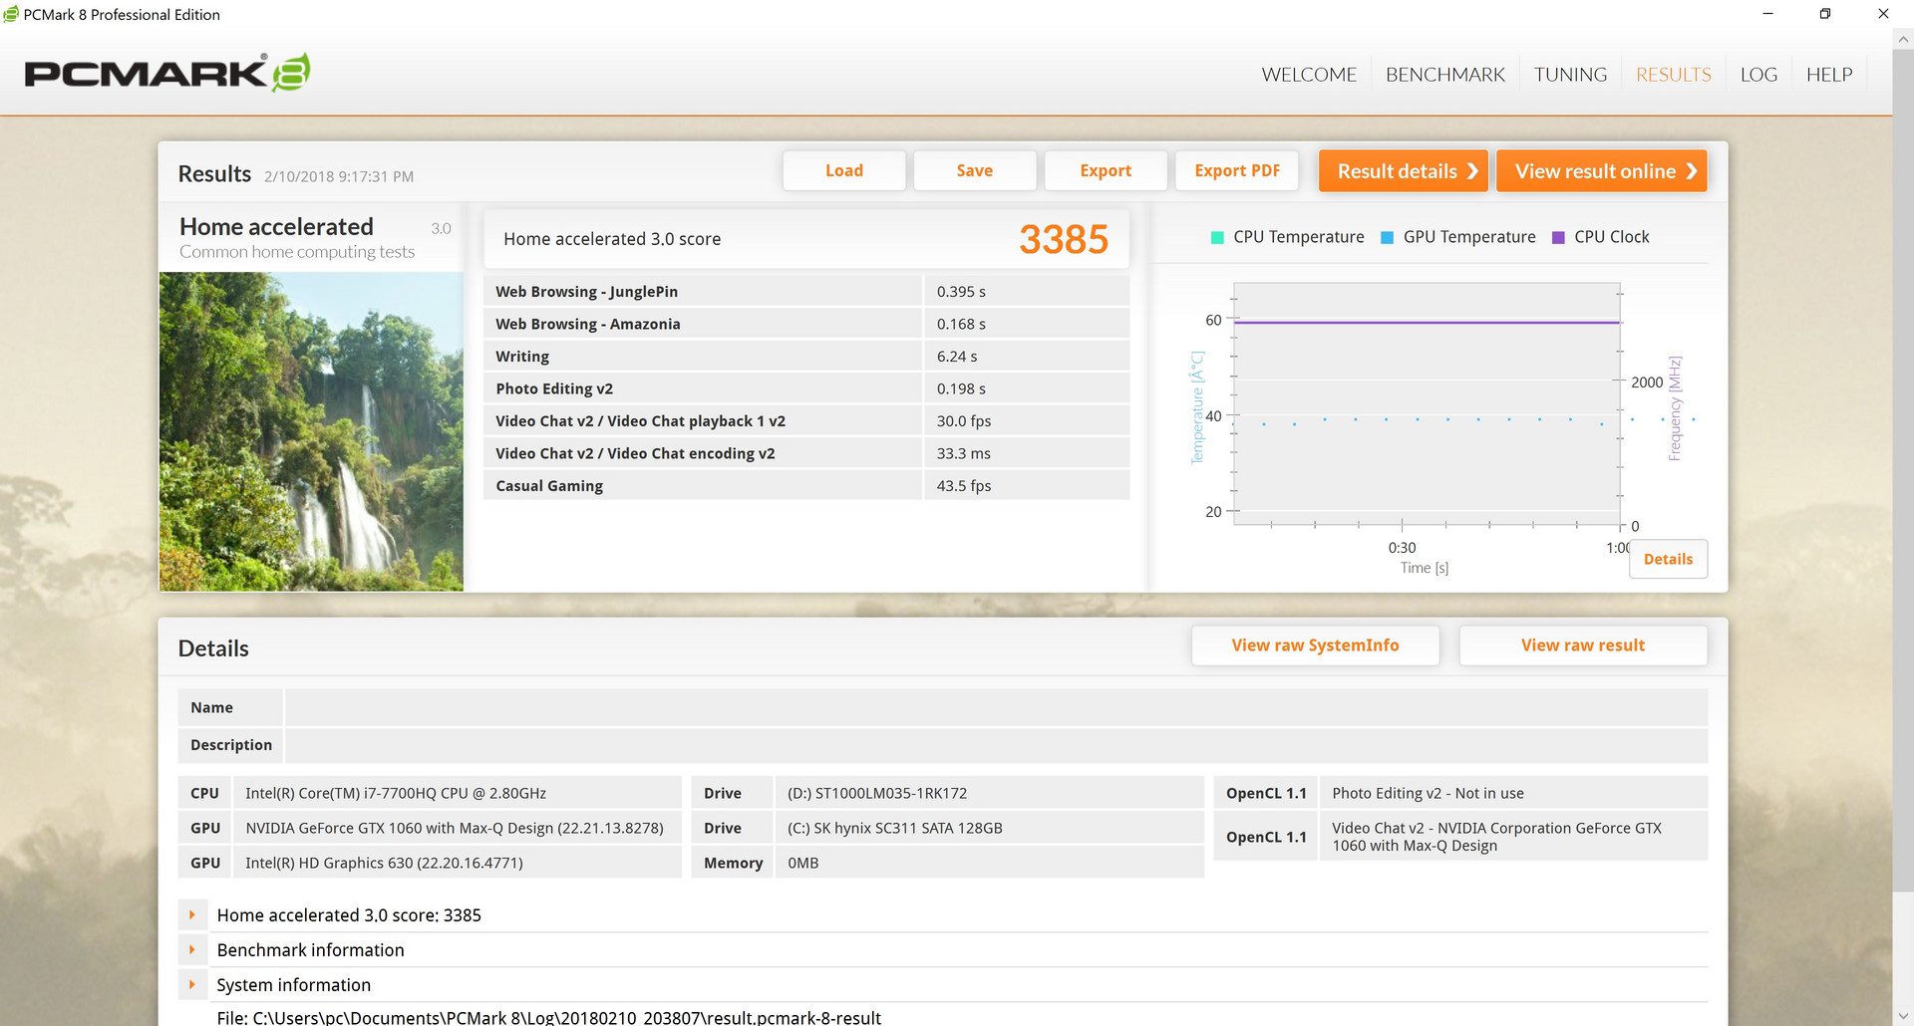Click the waterfall benchmark thumbnail
The width and height of the screenshot is (1914, 1026).
pyautogui.click(x=311, y=431)
